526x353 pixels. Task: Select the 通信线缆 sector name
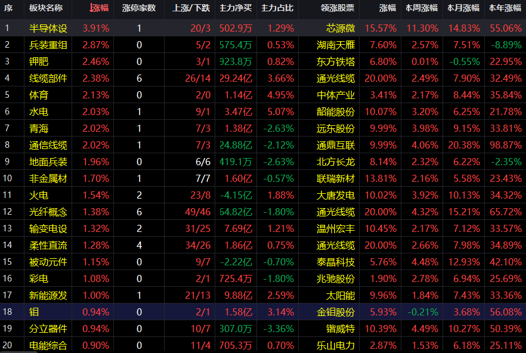click(48, 145)
